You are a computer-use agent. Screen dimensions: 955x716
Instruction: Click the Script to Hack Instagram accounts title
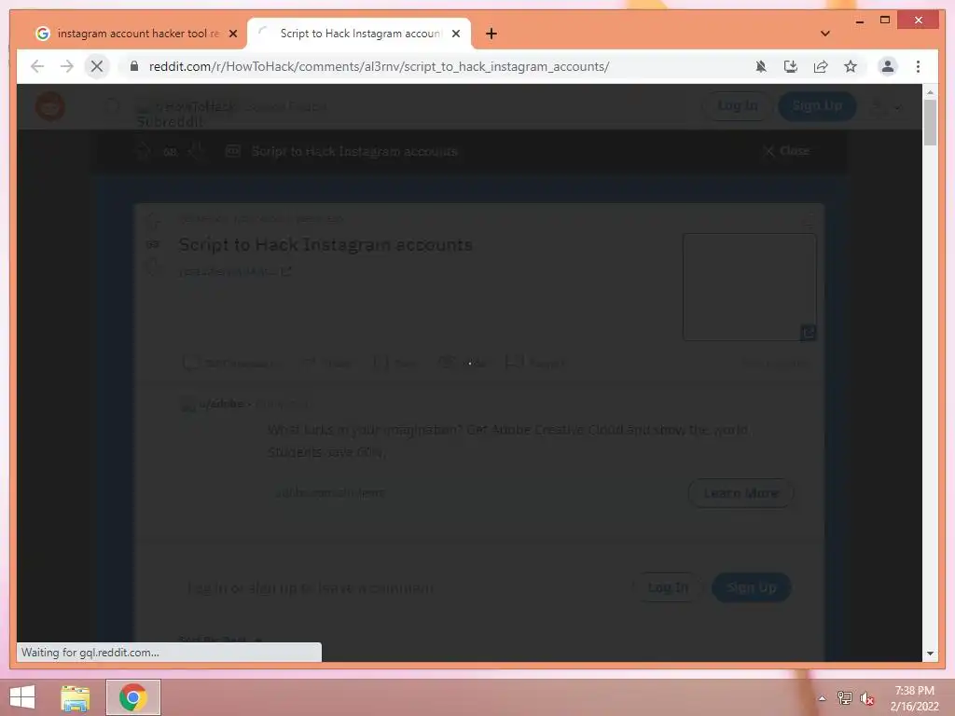325,245
